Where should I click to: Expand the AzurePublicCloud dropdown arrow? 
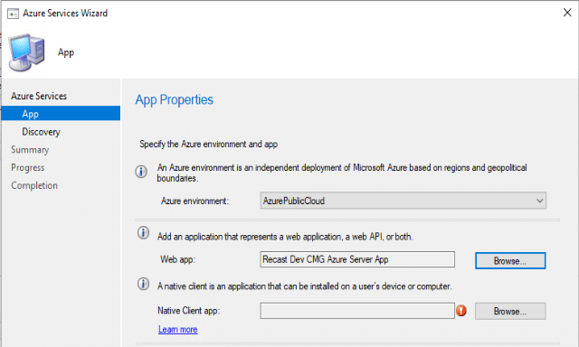click(x=539, y=201)
